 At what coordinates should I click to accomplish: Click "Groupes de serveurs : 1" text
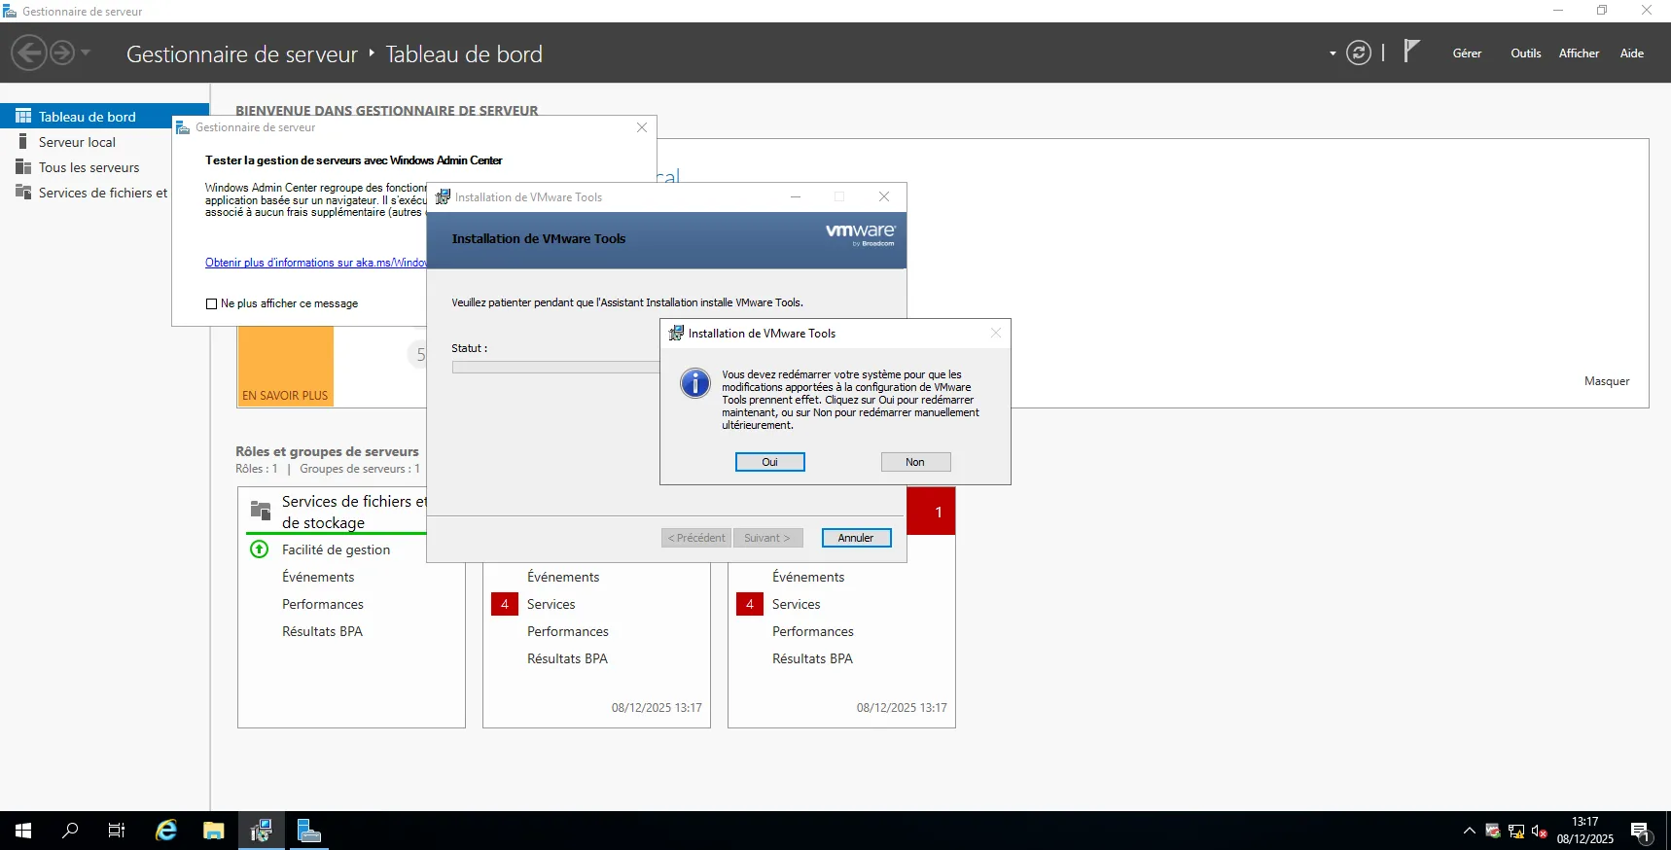click(360, 469)
